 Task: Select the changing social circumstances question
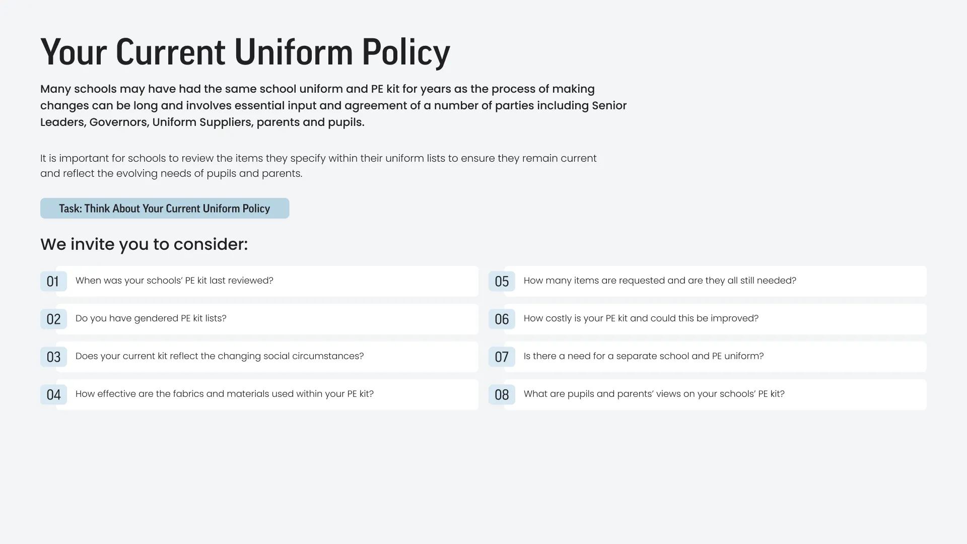pyautogui.click(x=267, y=357)
